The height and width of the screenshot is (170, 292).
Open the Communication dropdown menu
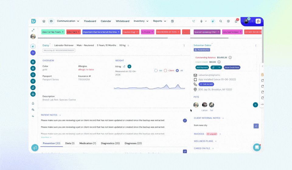[x=68, y=21]
